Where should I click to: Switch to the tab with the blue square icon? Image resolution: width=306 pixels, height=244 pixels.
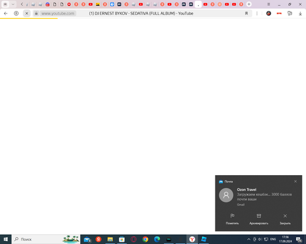[x=112, y=4]
